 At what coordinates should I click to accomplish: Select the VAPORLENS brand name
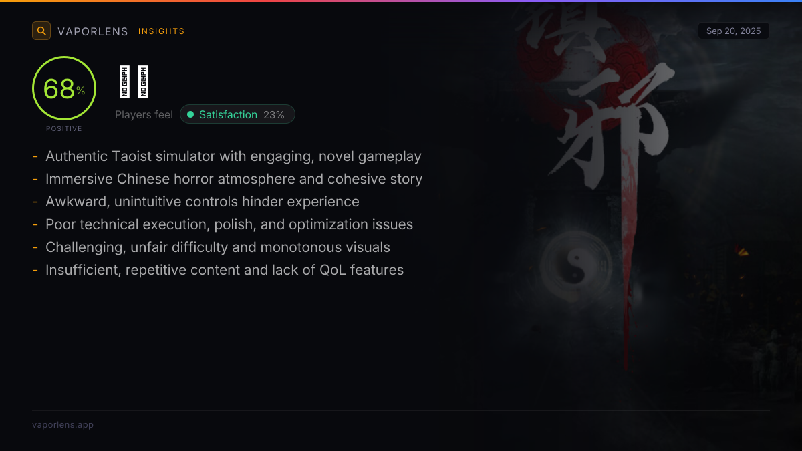coord(93,31)
